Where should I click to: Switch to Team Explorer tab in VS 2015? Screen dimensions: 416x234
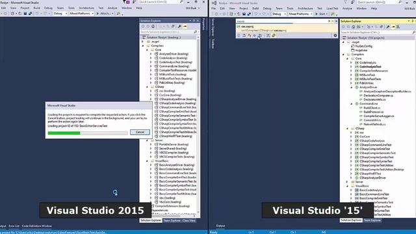[172, 220]
